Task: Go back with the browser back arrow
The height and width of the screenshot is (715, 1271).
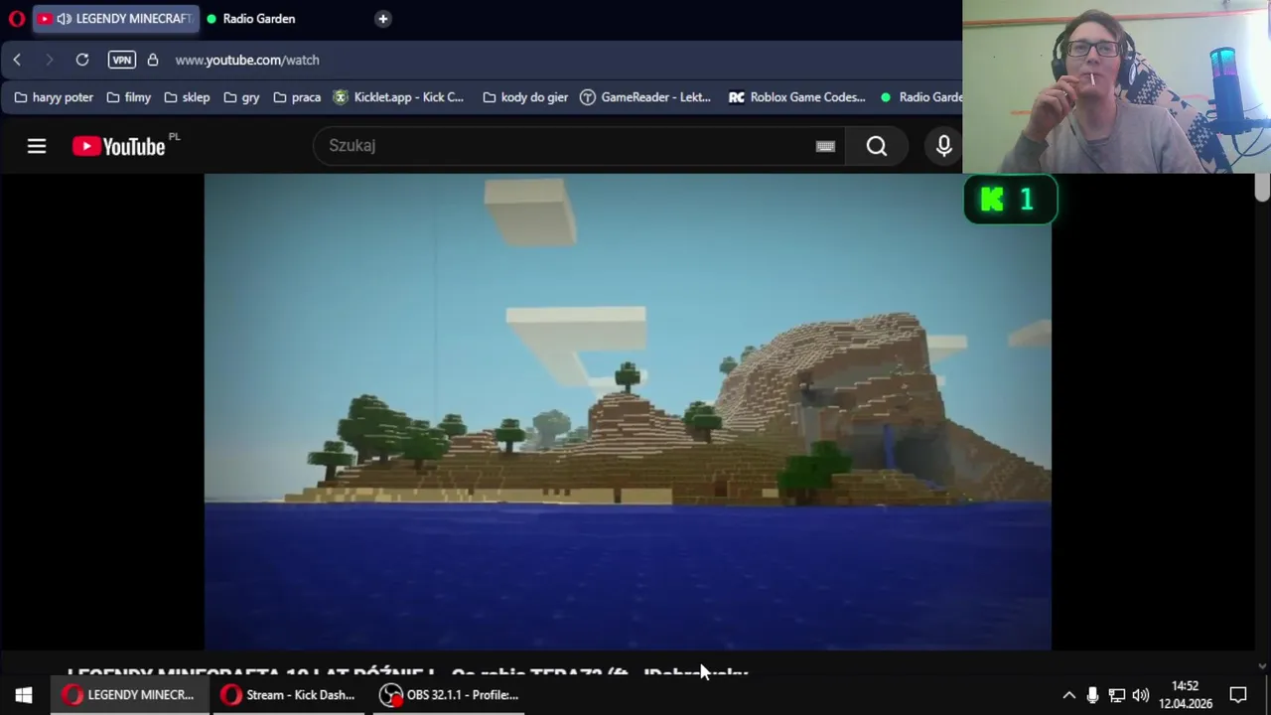Action: [17, 60]
